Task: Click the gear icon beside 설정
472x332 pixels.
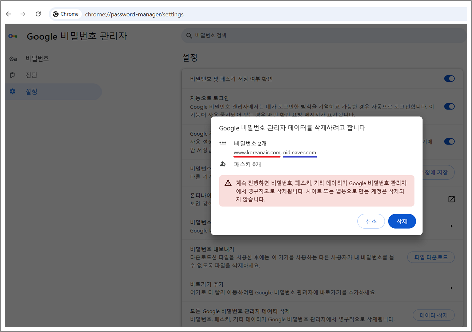Action: 12,92
